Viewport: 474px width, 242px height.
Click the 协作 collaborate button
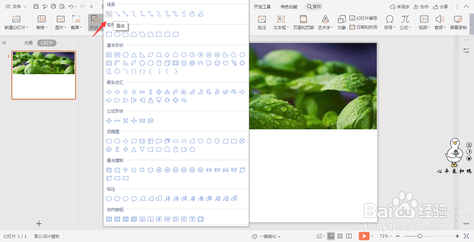[x=421, y=7]
